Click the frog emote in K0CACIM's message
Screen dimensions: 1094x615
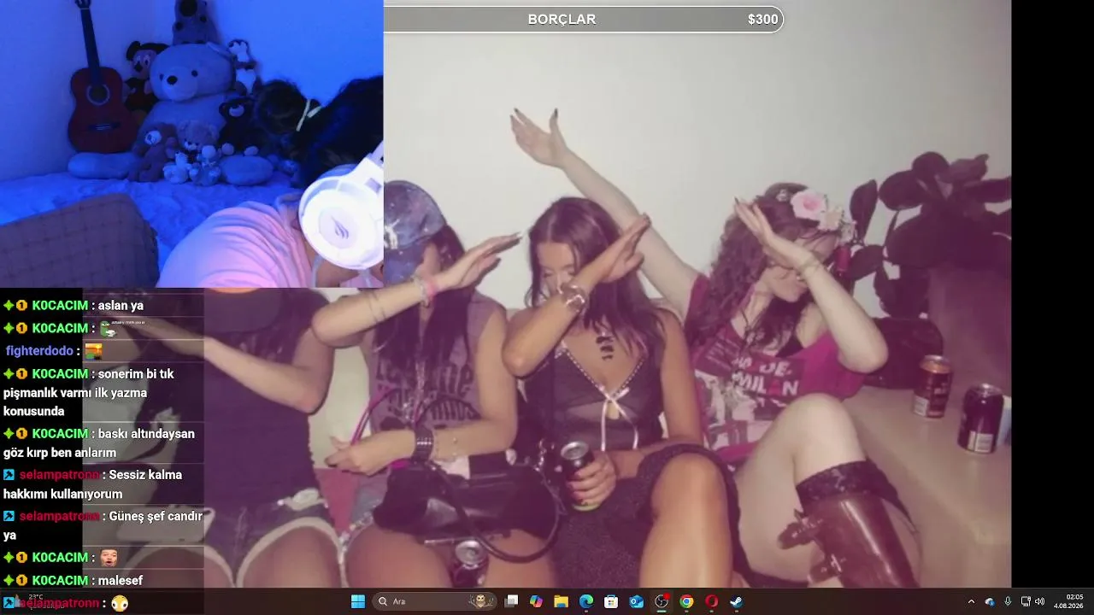(108, 328)
